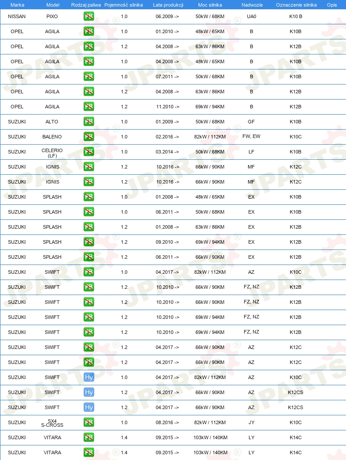Click the petrol fuel icon for Nissan Pixo

click(88, 16)
